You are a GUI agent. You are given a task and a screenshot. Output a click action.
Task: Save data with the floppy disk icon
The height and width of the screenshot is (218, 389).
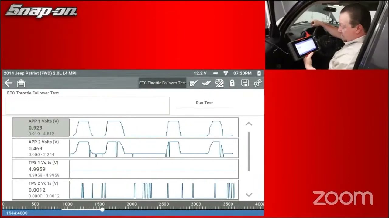click(245, 83)
